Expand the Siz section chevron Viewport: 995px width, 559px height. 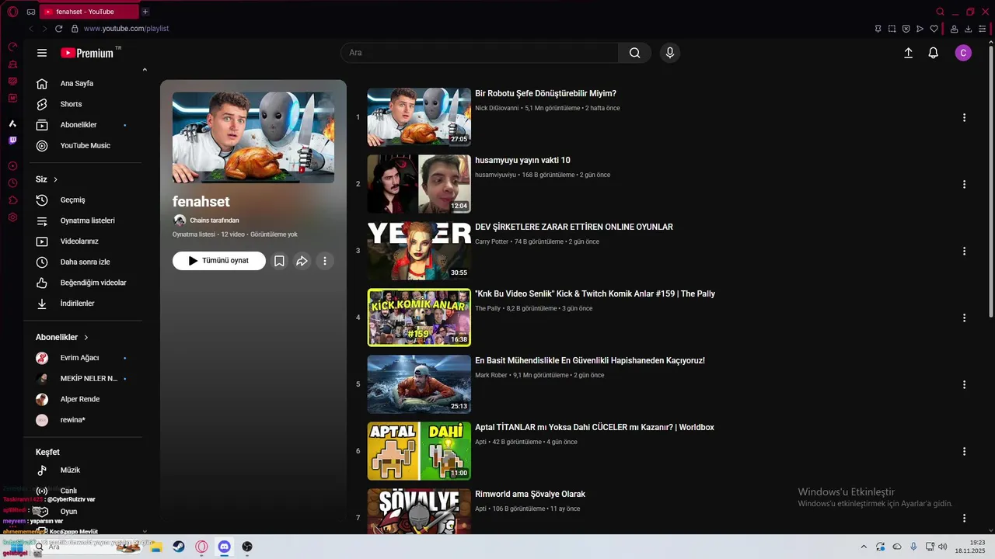[x=55, y=179]
